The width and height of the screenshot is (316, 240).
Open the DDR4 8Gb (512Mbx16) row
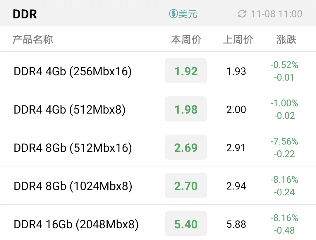coord(158,147)
